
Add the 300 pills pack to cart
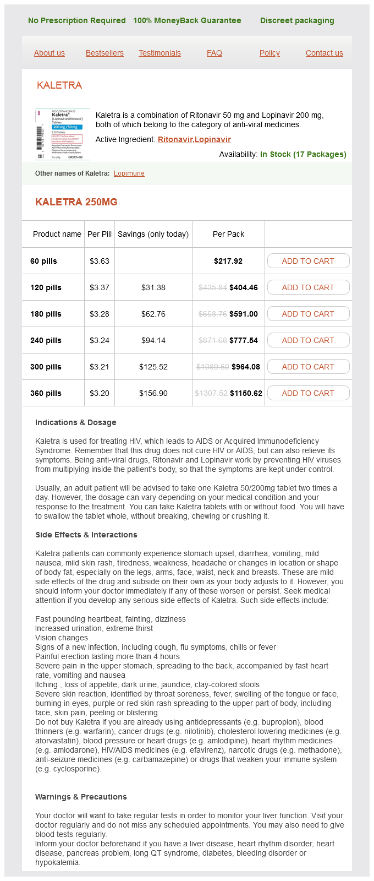click(x=308, y=367)
